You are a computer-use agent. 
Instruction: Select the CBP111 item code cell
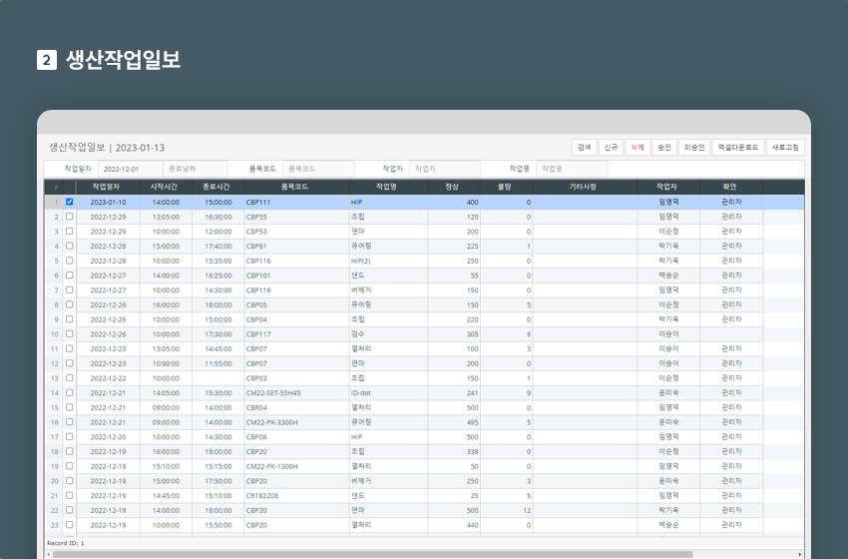[x=296, y=202]
